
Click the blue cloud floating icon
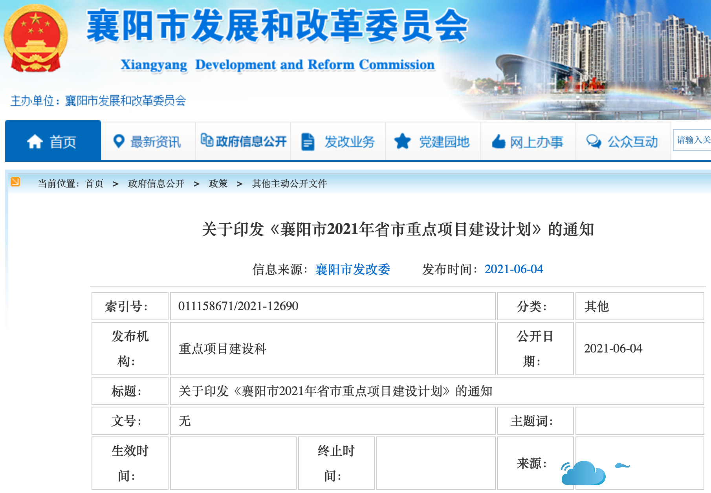pyautogui.click(x=584, y=473)
